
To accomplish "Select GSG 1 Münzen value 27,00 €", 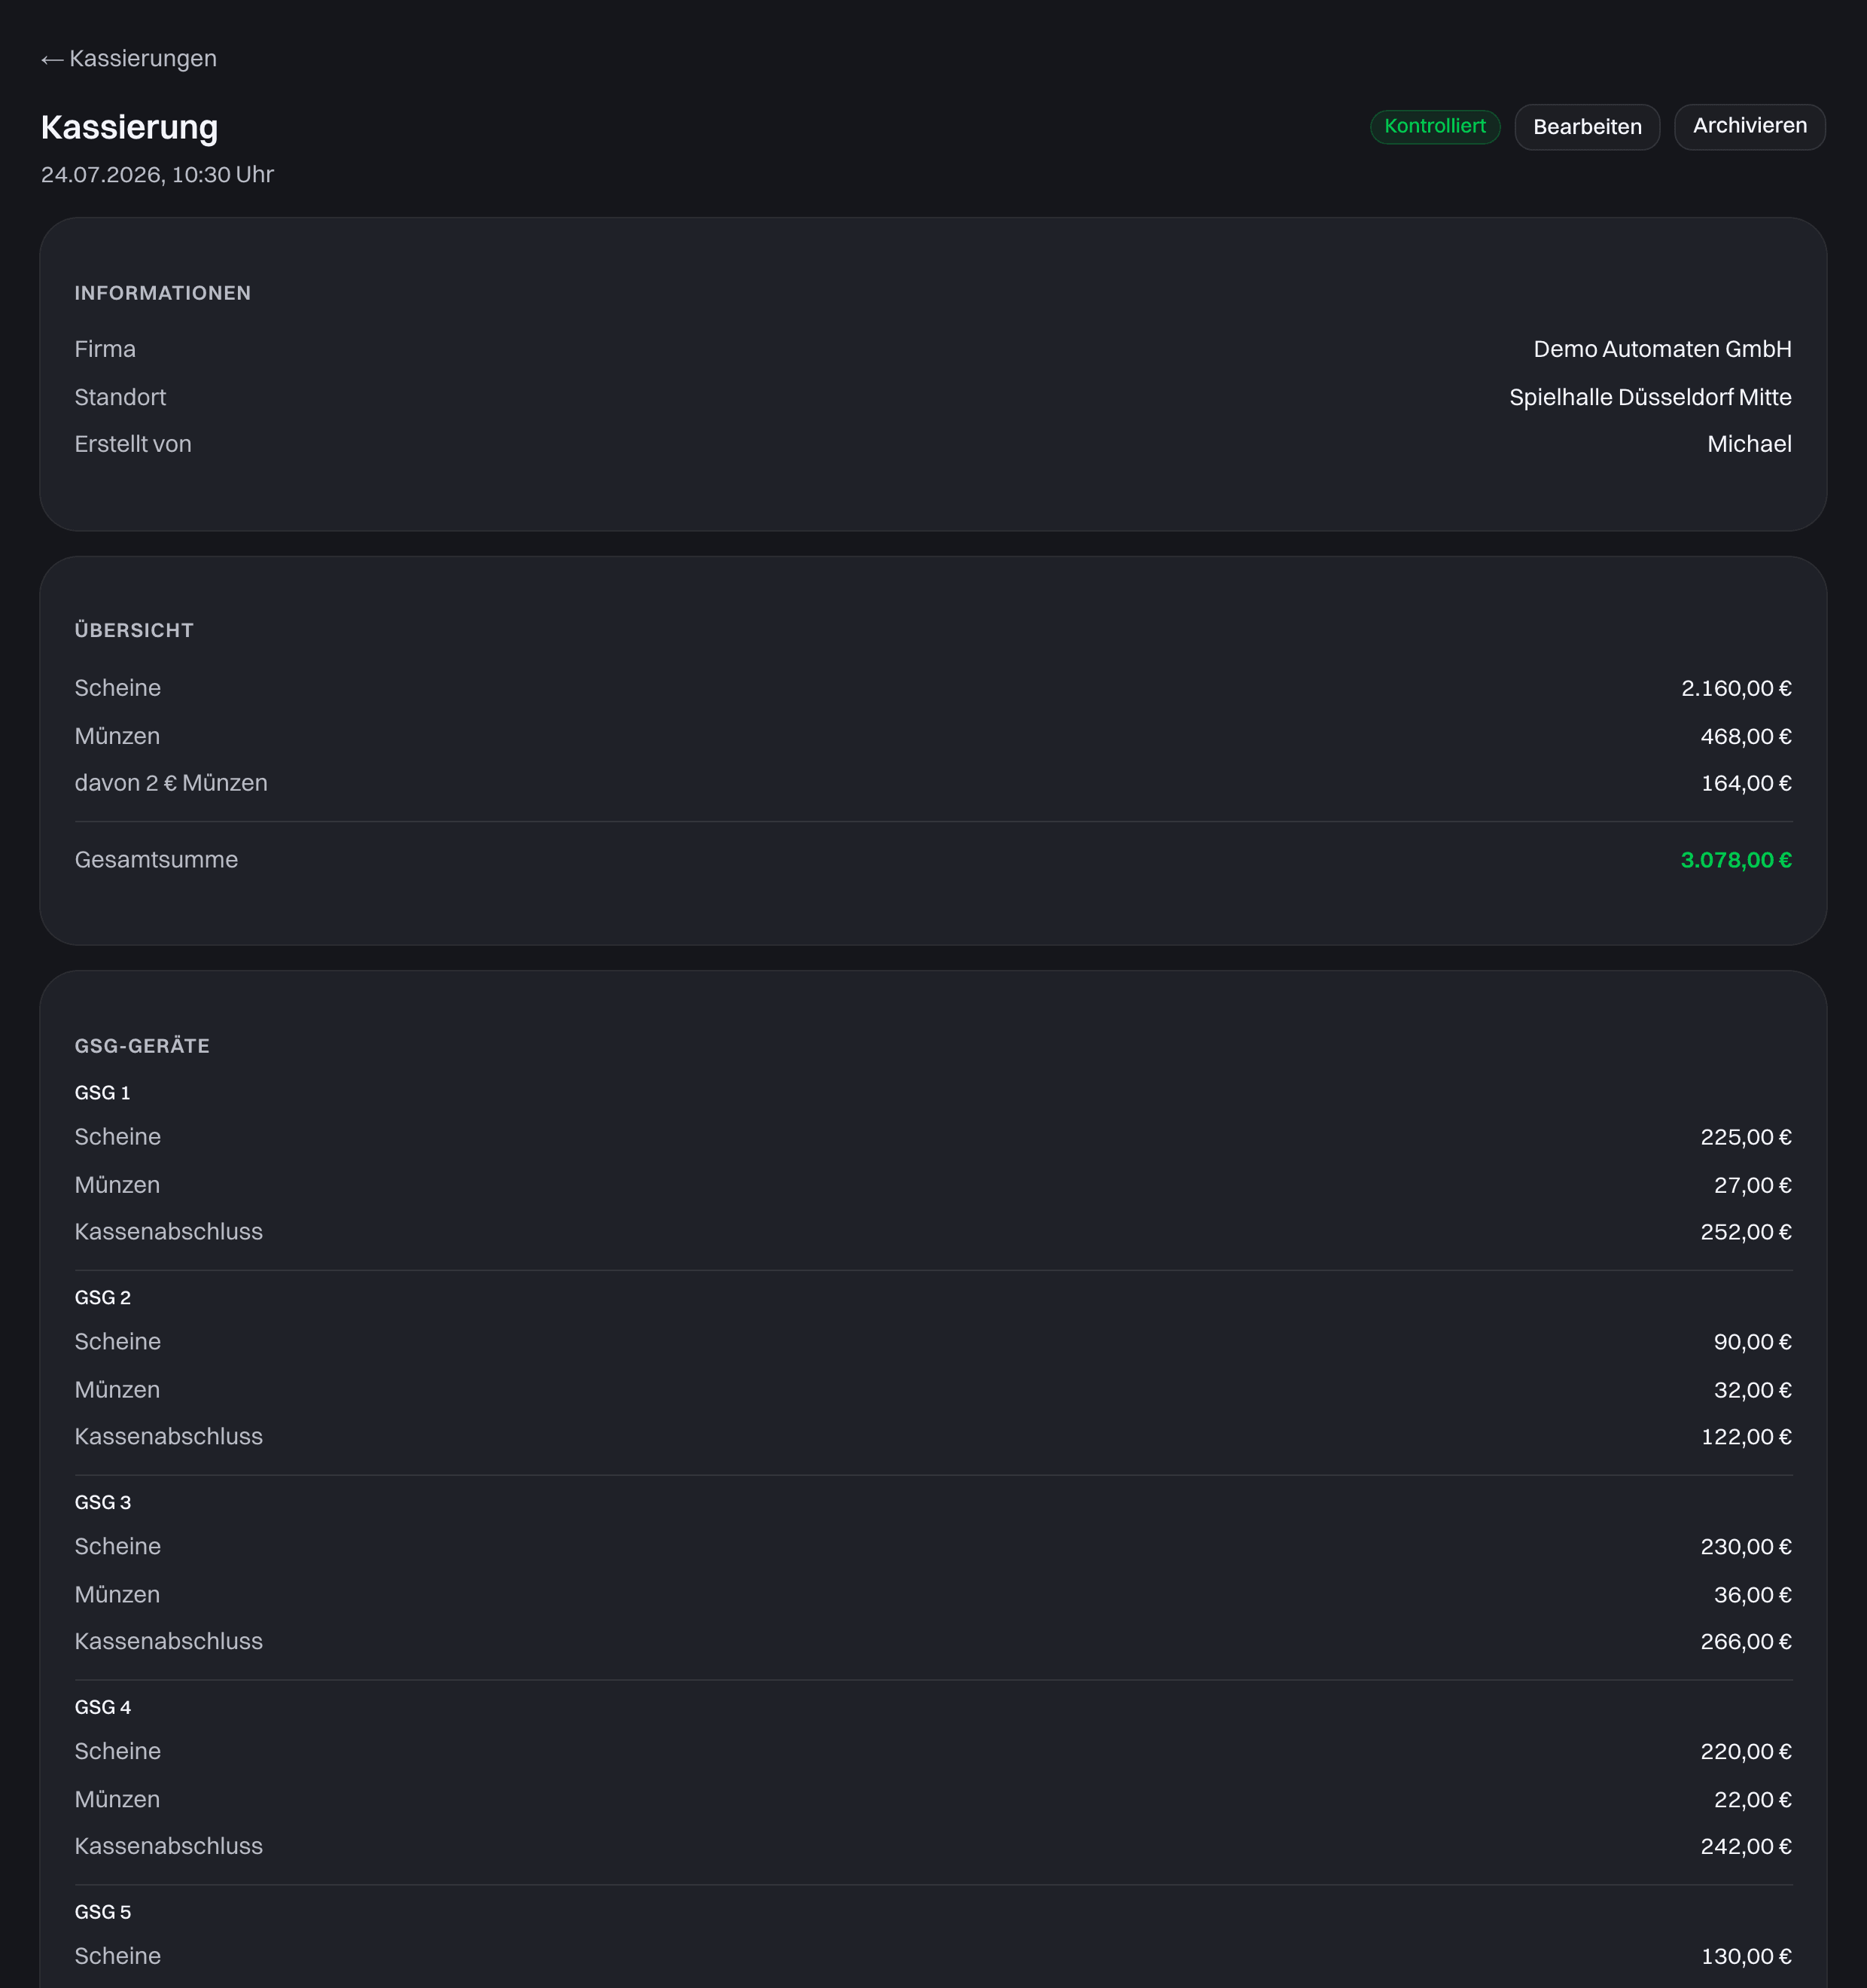I will point(1752,1185).
